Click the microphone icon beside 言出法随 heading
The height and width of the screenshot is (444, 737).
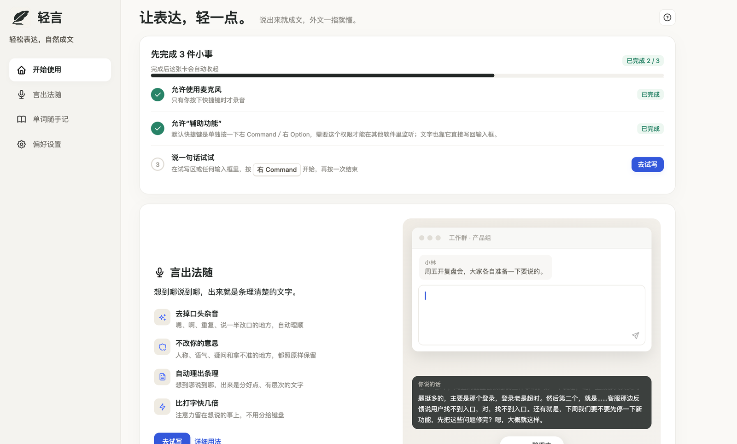click(x=159, y=273)
